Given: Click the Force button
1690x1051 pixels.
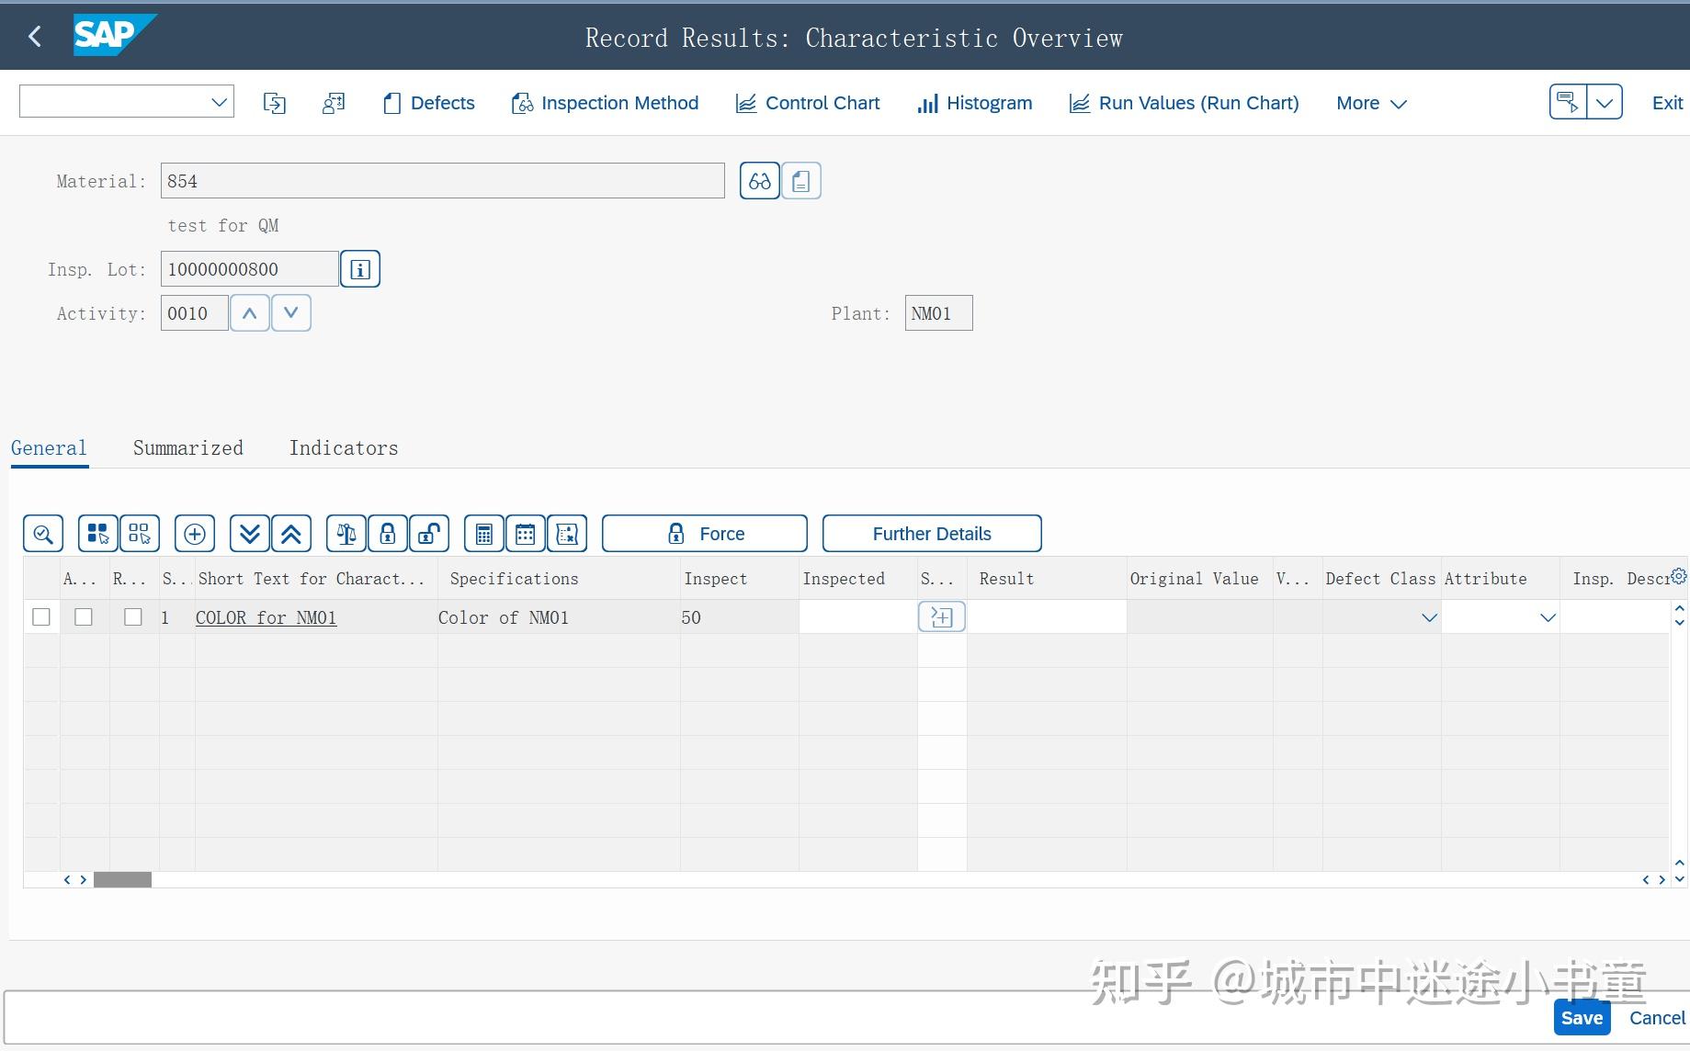Looking at the screenshot, I should point(704,533).
